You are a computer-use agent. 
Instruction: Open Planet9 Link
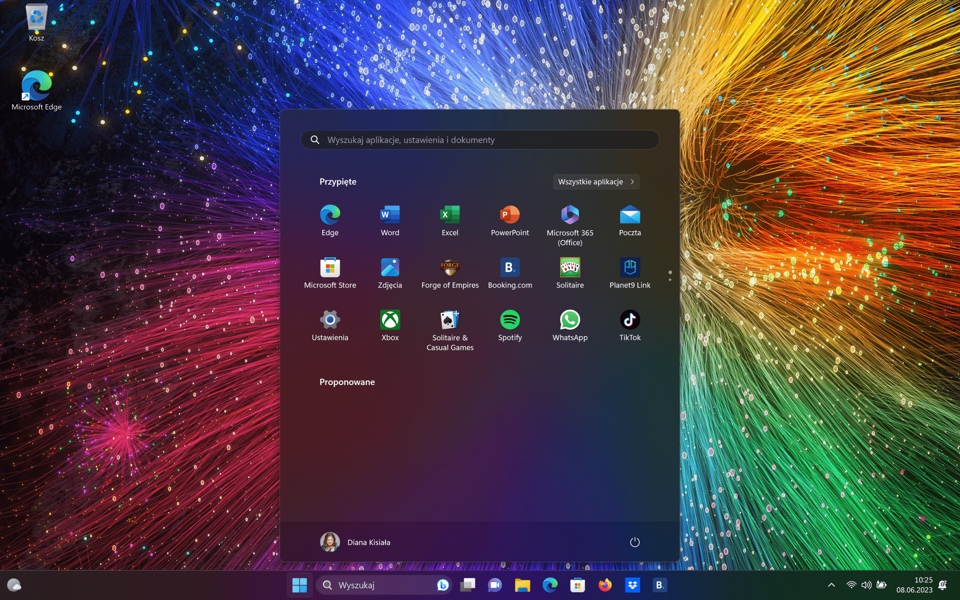point(630,274)
